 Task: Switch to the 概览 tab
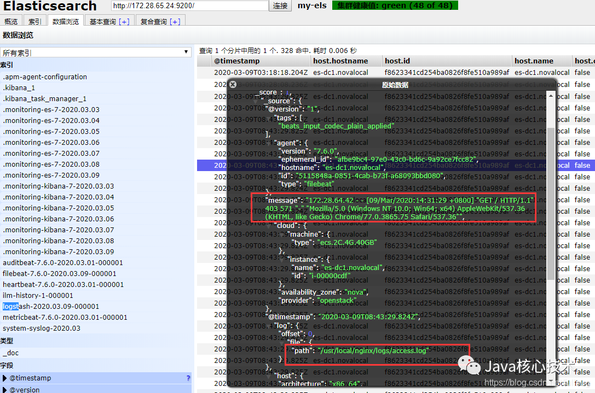(11, 22)
